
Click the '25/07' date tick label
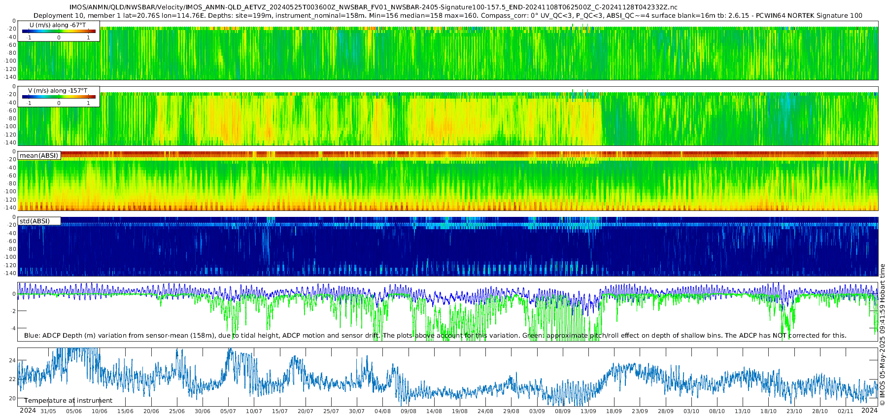[x=331, y=411]
